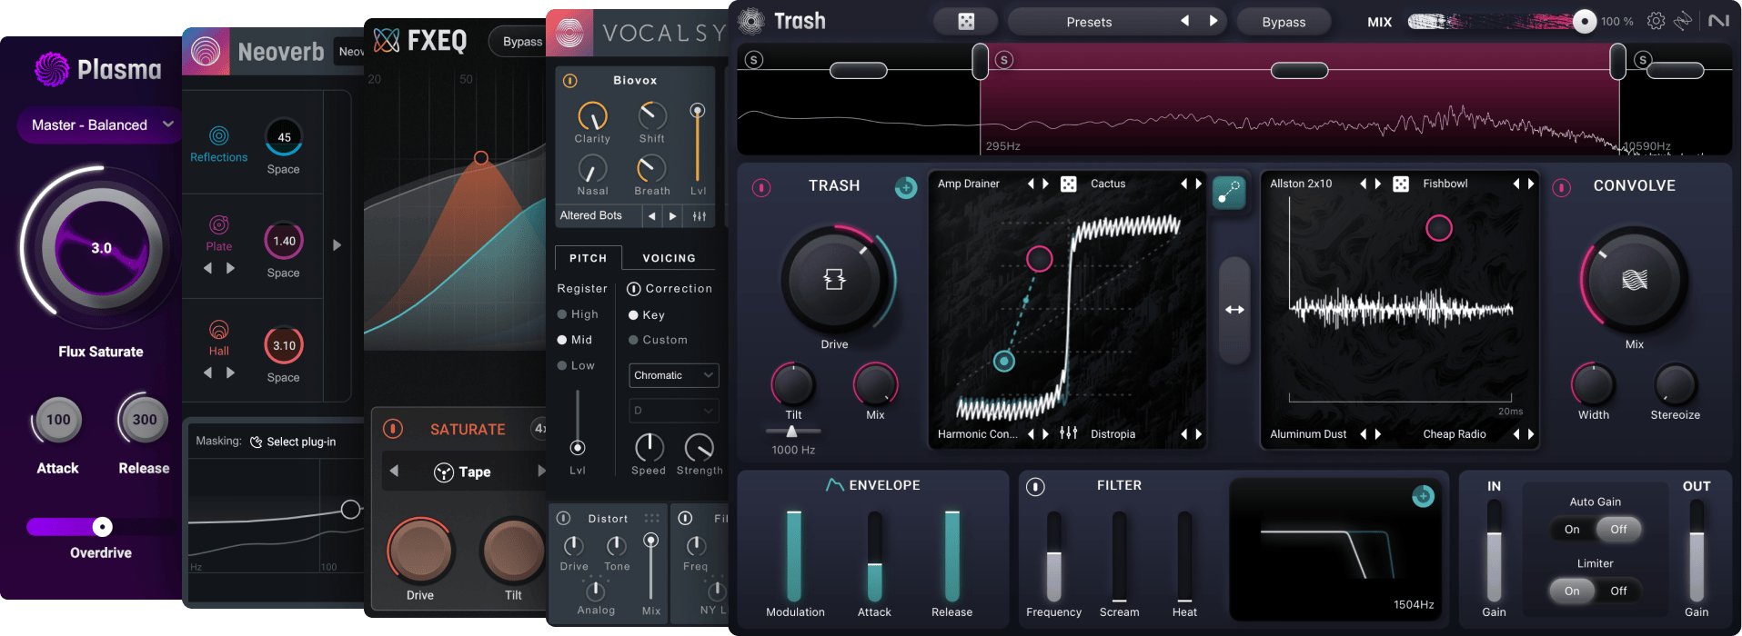Toggle the Biovox power button
The image size is (1742, 636).
tap(570, 81)
